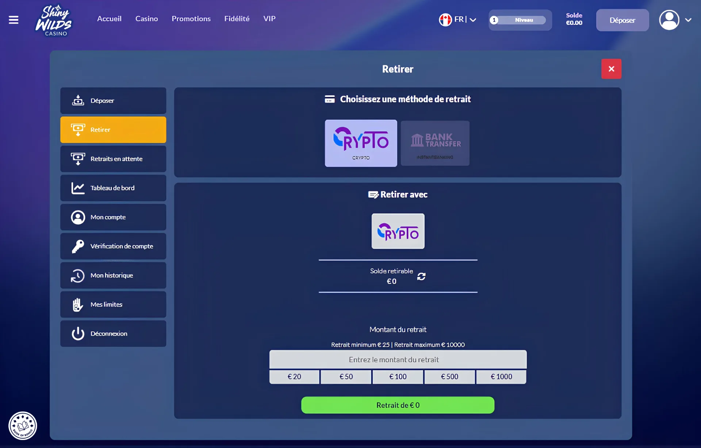Screen dimensions: 701x448
Task: Open the user profile avatar icon
Action: coord(669,20)
